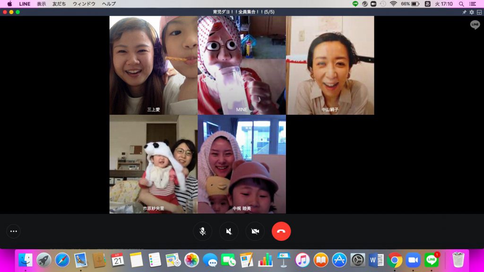The width and height of the screenshot is (484, 272).
Task: Select 中山絹子's video tile
Action: coord(330,65)
